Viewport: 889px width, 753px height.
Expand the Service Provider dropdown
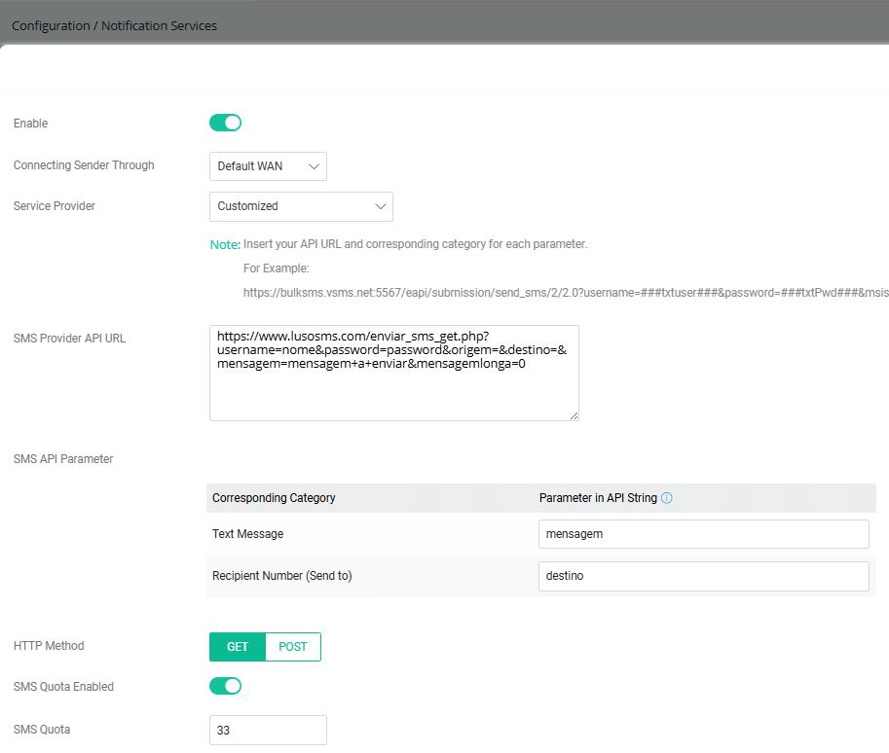[301, 206]
